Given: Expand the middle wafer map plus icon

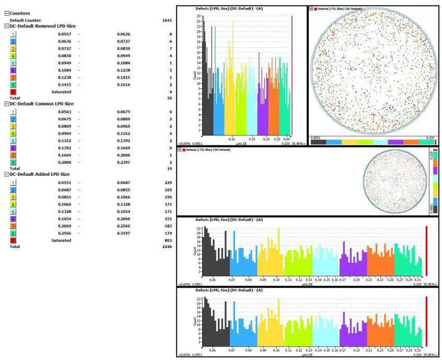Looking at the screenshot, I should (179, 149).
